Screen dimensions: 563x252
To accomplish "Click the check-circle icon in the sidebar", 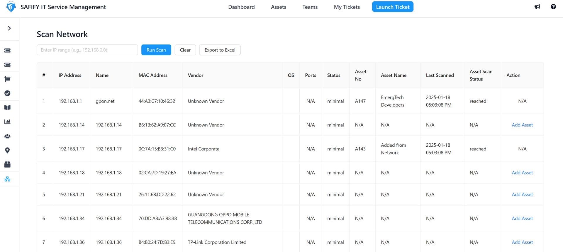I will pyautogui.click(x=7, y=93).
